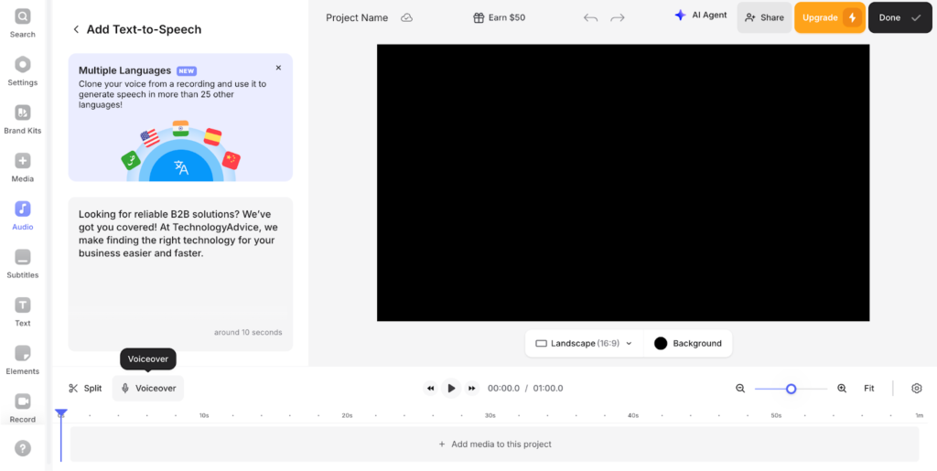Click the 00:00.0 current time text
This screenshot has width=937, height=471.
(504, 389)
